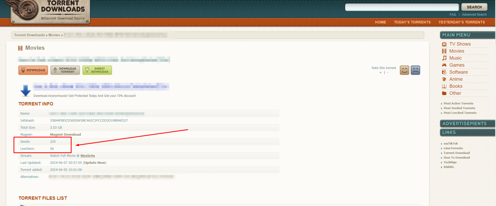Click the happy face rating icon
Viewport: 496px width, 206px height.
click(404, 70)
